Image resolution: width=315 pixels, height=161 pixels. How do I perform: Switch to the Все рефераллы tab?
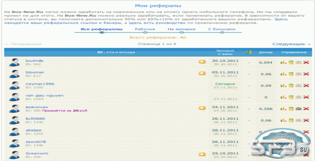[102, 29]
